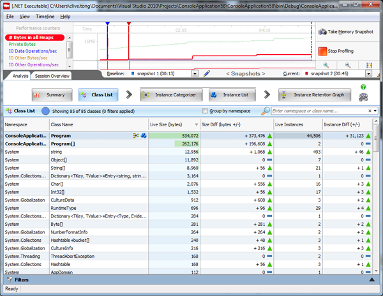
Task: Click the magnifier search icon beside filter box
Action: pos(266,111)
